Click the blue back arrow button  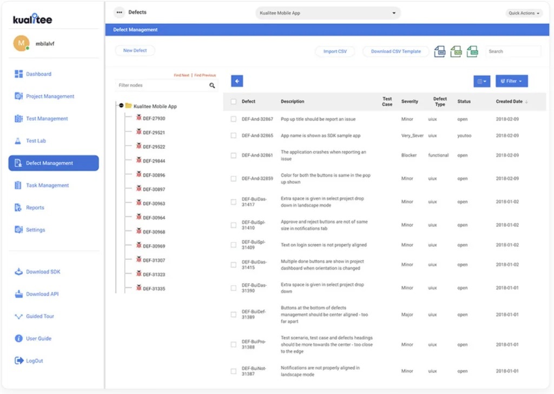237,81
